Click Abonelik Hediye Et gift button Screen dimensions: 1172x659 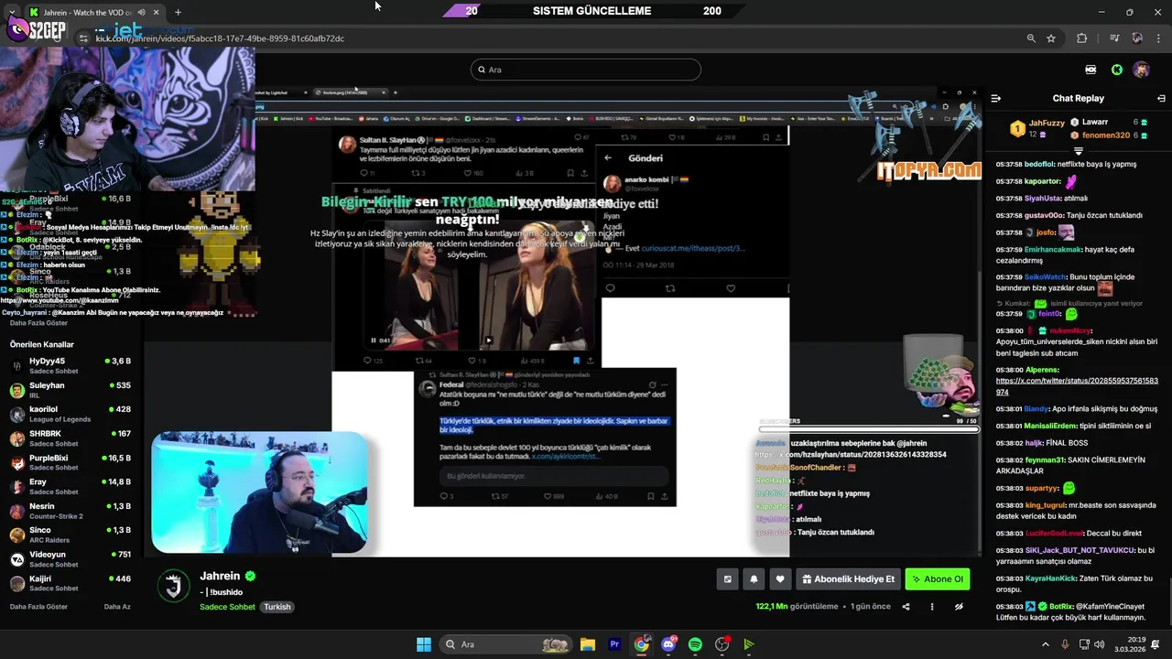pyautogui.click(x=848, y=579)
